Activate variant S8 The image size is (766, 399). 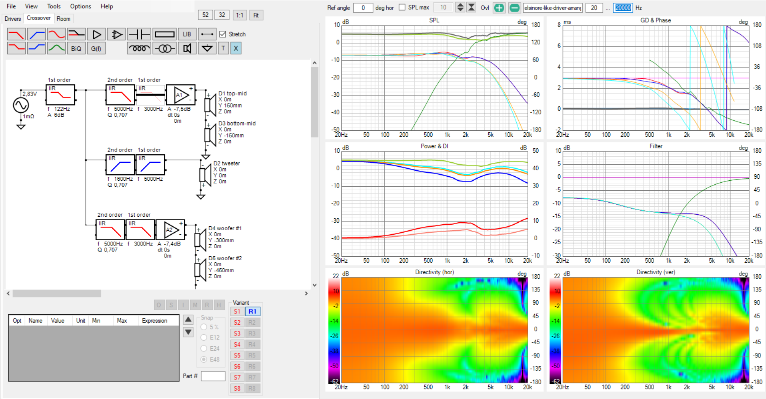pos(237,388)
